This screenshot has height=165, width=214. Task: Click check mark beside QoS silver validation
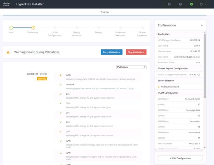pyautogui.click(x=60, y=113)
